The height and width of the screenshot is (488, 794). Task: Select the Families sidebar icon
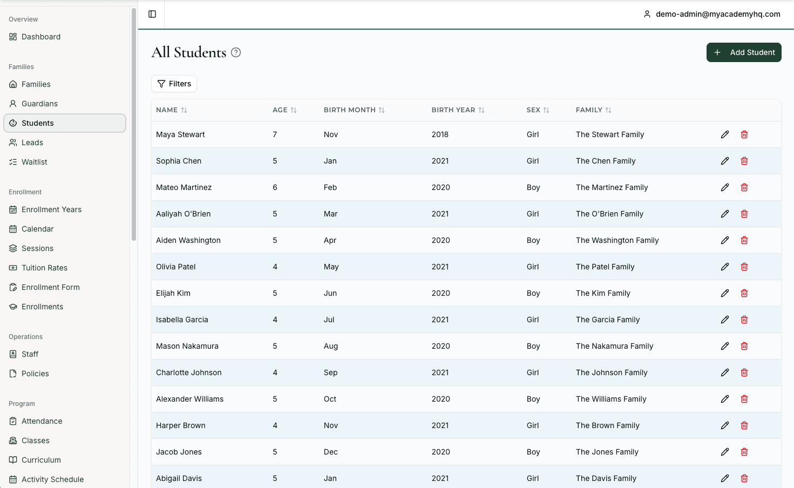tap(12, 84)
